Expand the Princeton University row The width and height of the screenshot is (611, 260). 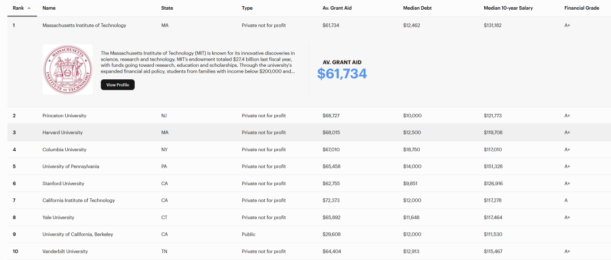click(x=309, y=116)
